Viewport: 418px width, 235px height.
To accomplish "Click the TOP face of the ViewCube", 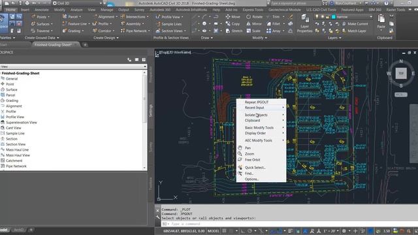I will [x=401, y=73].
